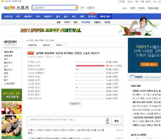The height and width of the screenshot is (139, 161).
Task: Click the 검색 search button
Action: tap(82, 8)
